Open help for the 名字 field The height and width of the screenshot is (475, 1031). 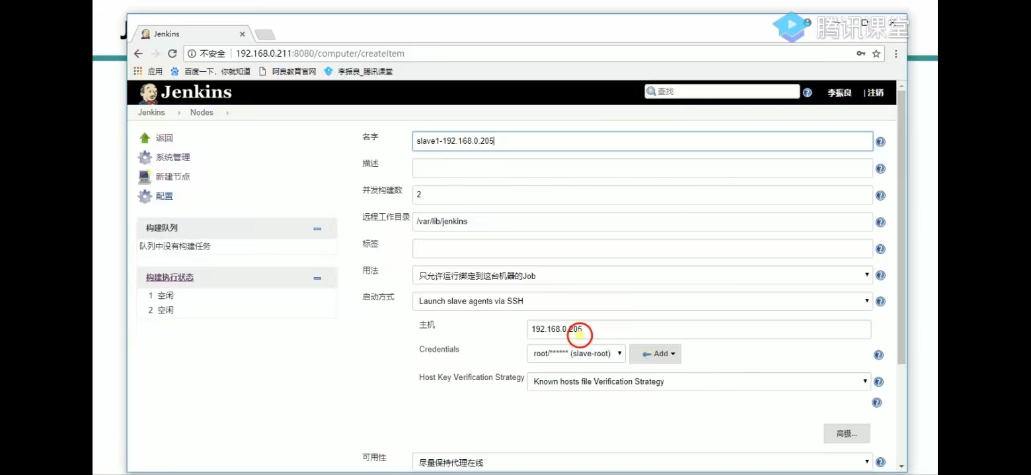click(x=880, y=142)
